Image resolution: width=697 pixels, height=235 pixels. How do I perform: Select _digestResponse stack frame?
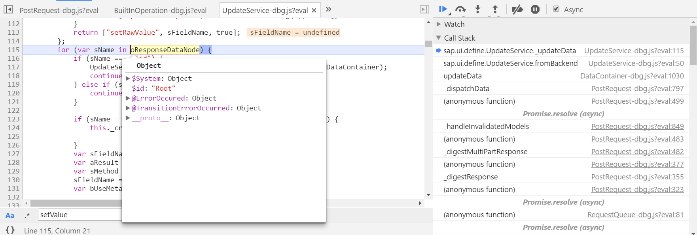point(561,177)
